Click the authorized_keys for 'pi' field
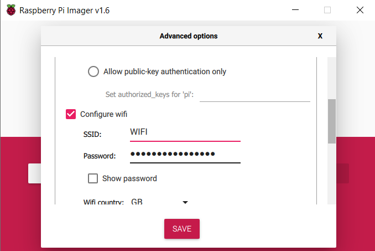375x251 pixels. 255,95
